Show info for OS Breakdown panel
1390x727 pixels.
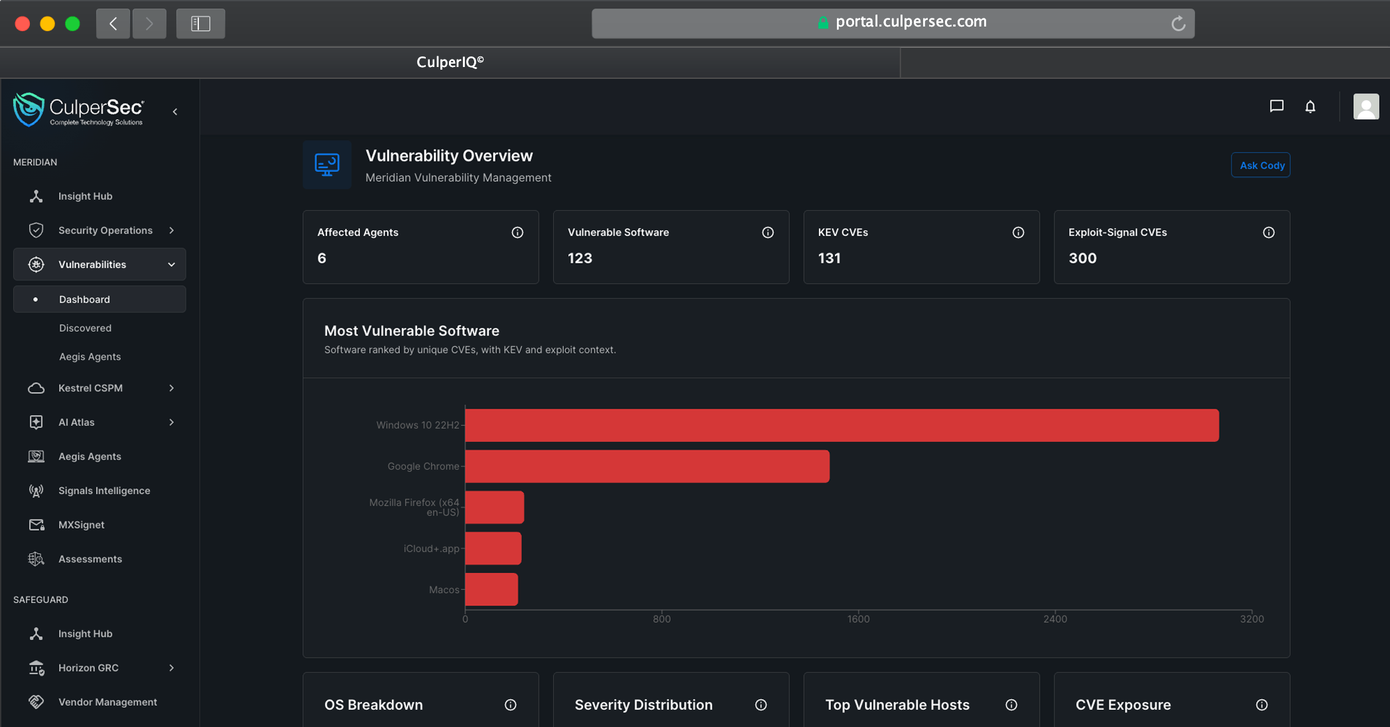511,704
